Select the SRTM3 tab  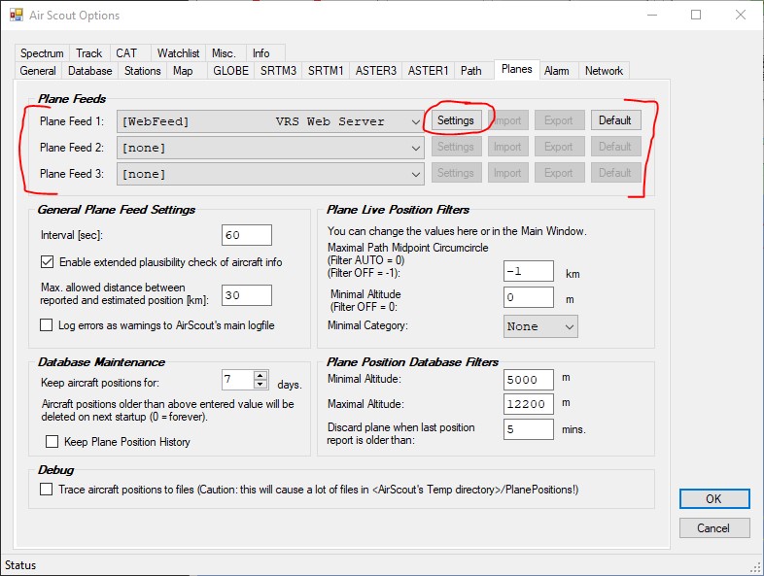point(279,71)
